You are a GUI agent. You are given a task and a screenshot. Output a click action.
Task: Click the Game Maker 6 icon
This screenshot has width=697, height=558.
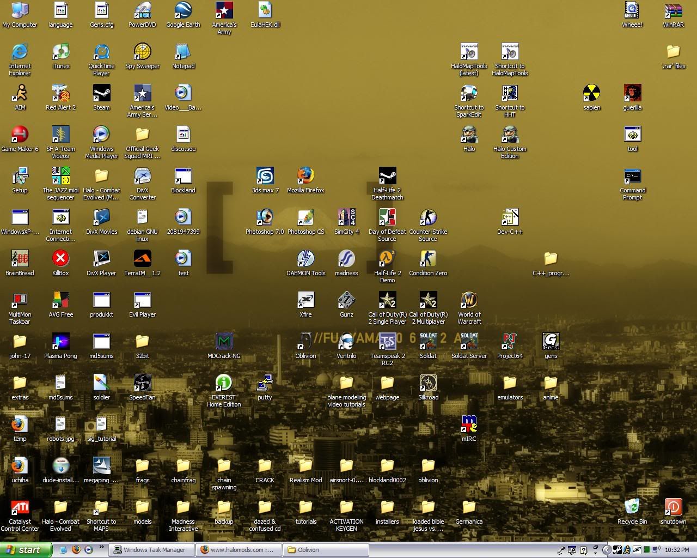[20, 139]
